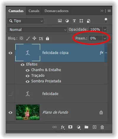118x139 pixels.
Task: Lock image pixels brush icon
Action: point(28,38)
